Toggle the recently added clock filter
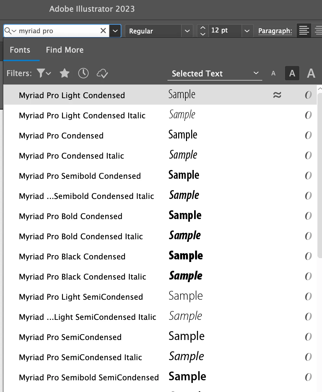The height and width of the screenshot is (392, 322). point(83,73)
